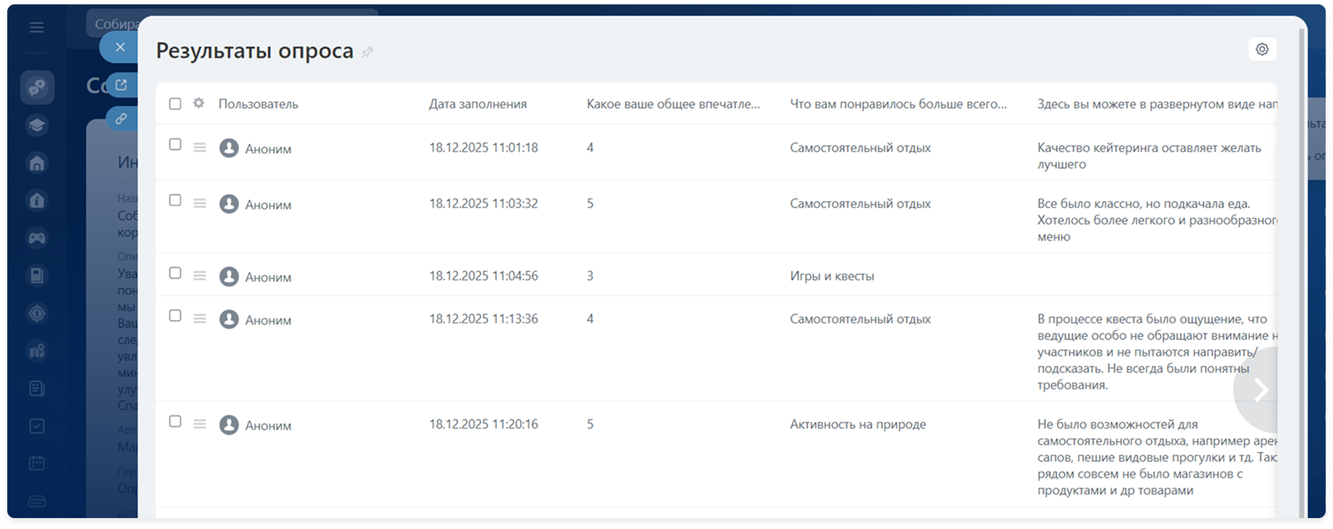This screenshot has height=529, width=1333.
Task: Open row menu for 11:01:18 response
Action: (200, 148)
